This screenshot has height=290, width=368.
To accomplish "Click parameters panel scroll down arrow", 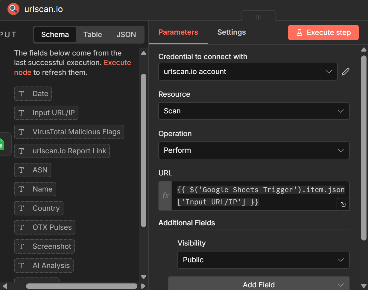I will pyautogui.click(x=364, y=286).
